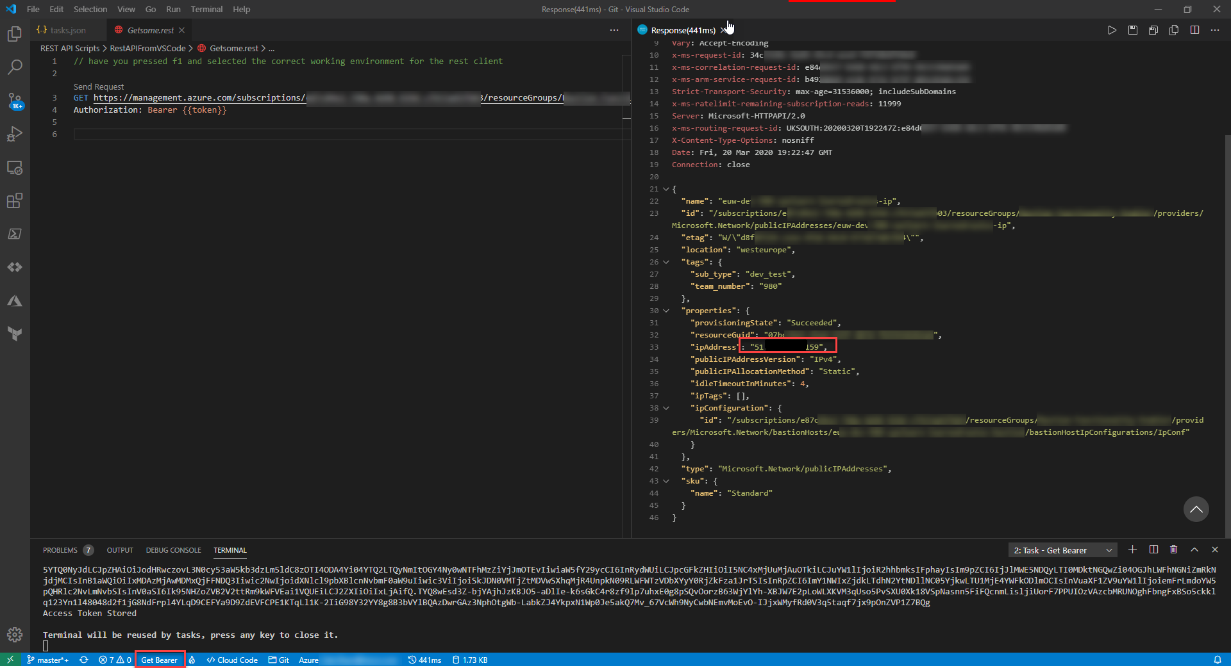The image size is (1231, 668).
Task: Open the Run and Debug view
Action: click(x=15, y=134)
